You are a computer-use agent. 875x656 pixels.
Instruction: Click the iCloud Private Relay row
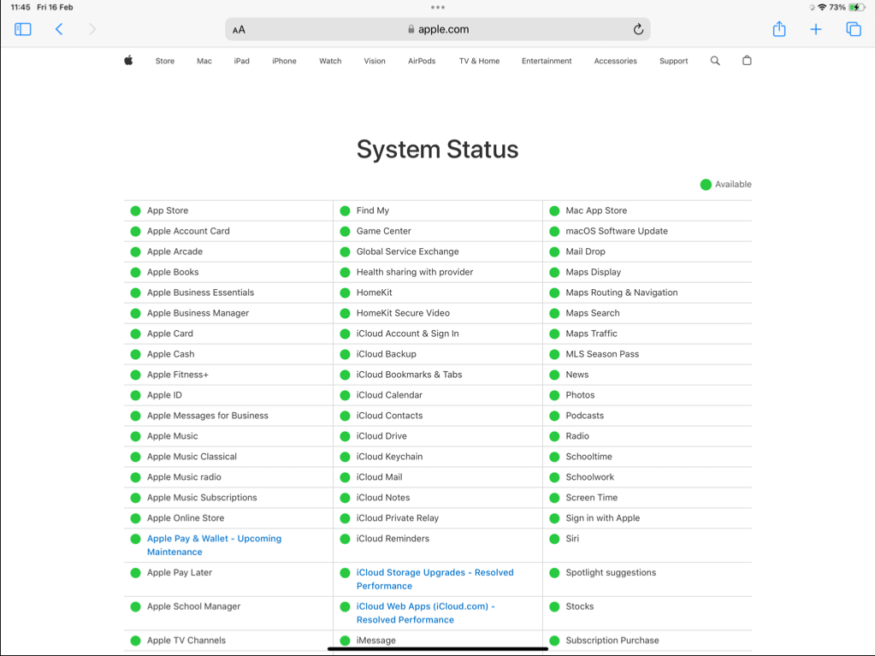[438, 518]
